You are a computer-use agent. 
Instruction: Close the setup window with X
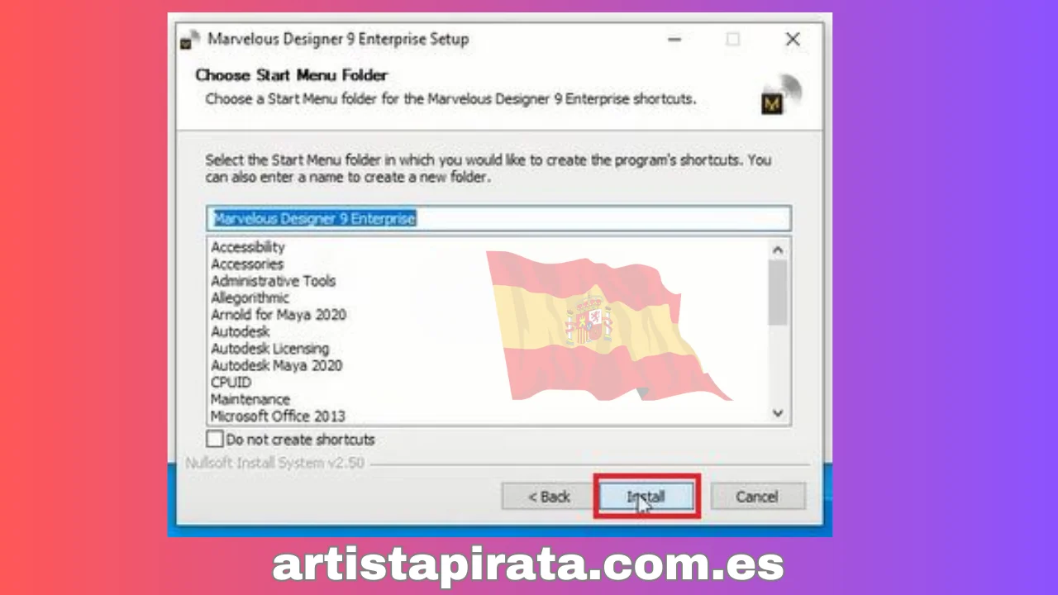[793, 39]
